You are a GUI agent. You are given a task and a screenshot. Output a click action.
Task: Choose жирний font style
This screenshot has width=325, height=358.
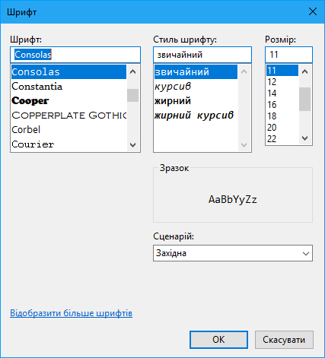(x=196, y=101)
